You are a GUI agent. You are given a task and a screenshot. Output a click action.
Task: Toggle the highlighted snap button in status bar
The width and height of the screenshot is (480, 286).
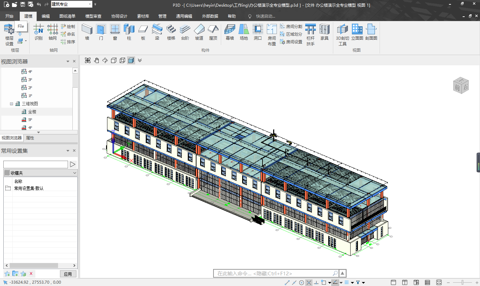click(x=309, y=282)
